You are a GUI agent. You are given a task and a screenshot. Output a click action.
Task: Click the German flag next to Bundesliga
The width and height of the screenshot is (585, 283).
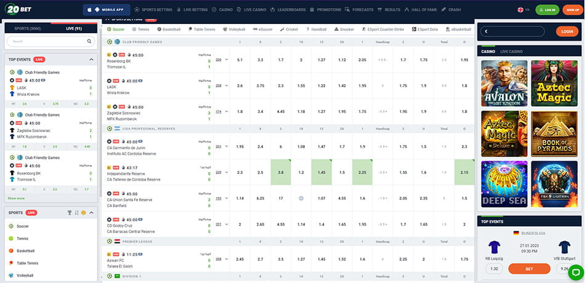(516, 233)
